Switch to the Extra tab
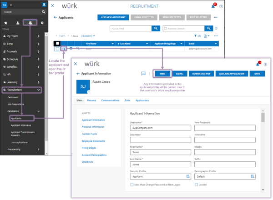The image size is (273, 200). [127, 100]
